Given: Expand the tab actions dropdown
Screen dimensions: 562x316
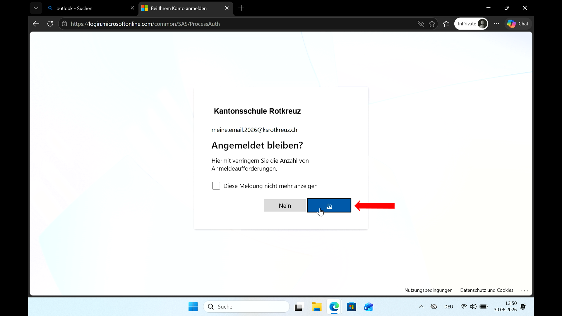Looking at the screenshot, I should tap(36, 8).
